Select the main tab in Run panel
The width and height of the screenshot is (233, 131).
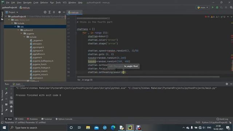pyautogui.click(x=17, y=84)
